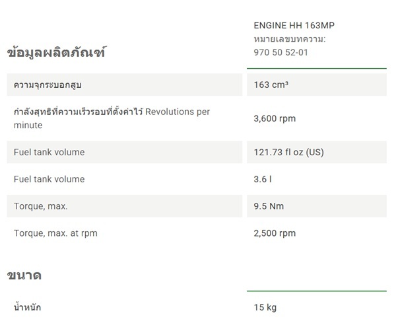
Task: Select the 9.5 Nm torque value
Action: (269, 206)
